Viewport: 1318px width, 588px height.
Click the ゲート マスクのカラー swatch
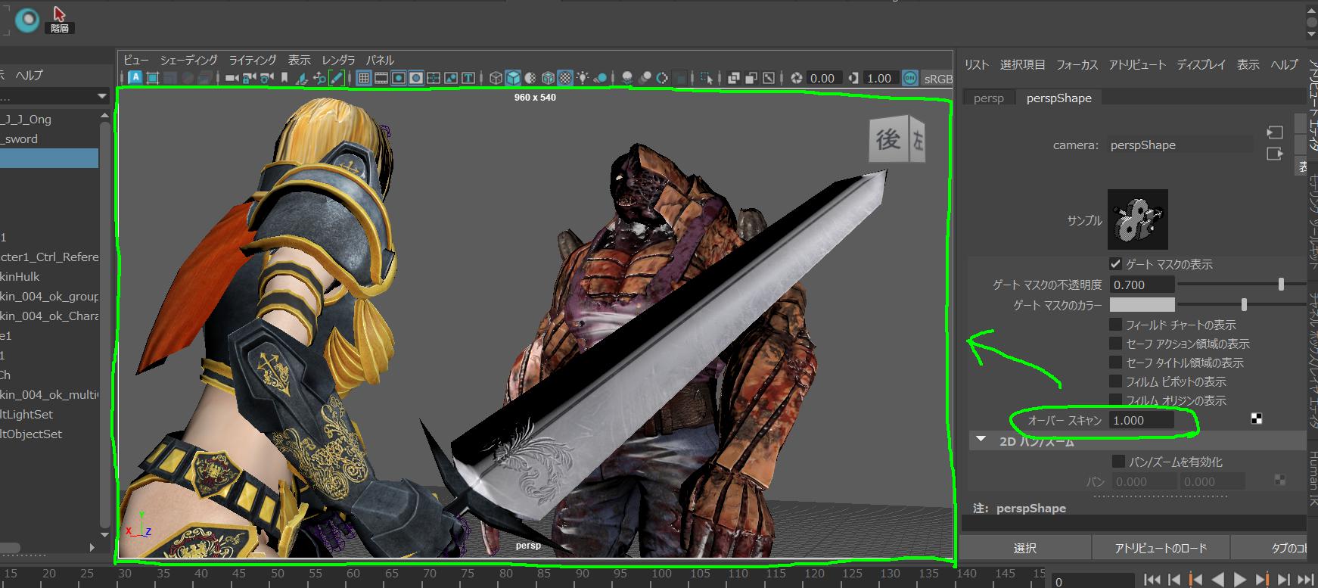1142,305
